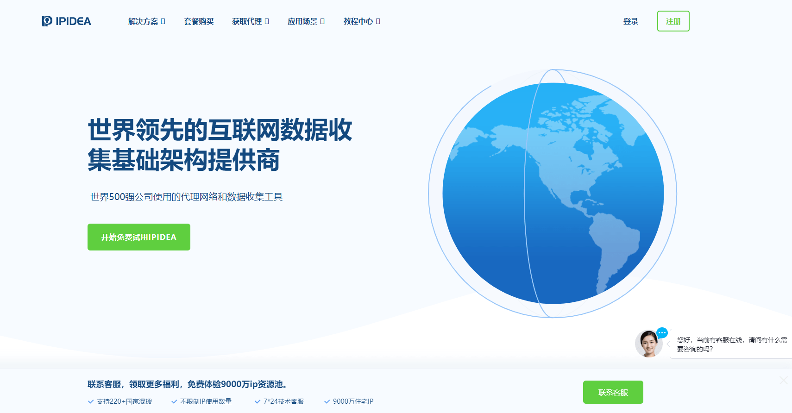Expand the arrow beside 获取代理
The image size is (792, 413).
point(267,21)
